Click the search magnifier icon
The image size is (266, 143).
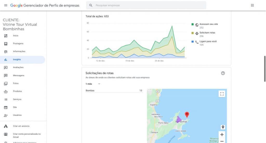pyautogui.click(x=91, y=5)
